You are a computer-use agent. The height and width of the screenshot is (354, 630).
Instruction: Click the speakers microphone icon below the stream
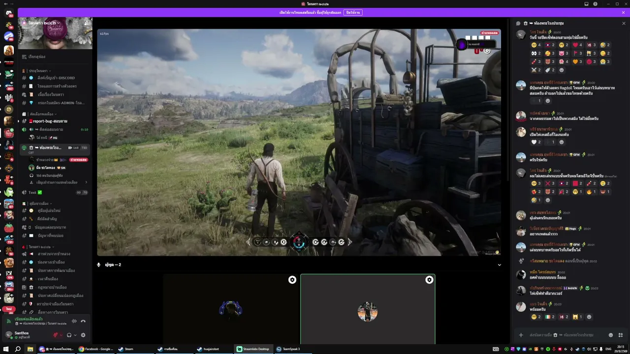(99, 265)
